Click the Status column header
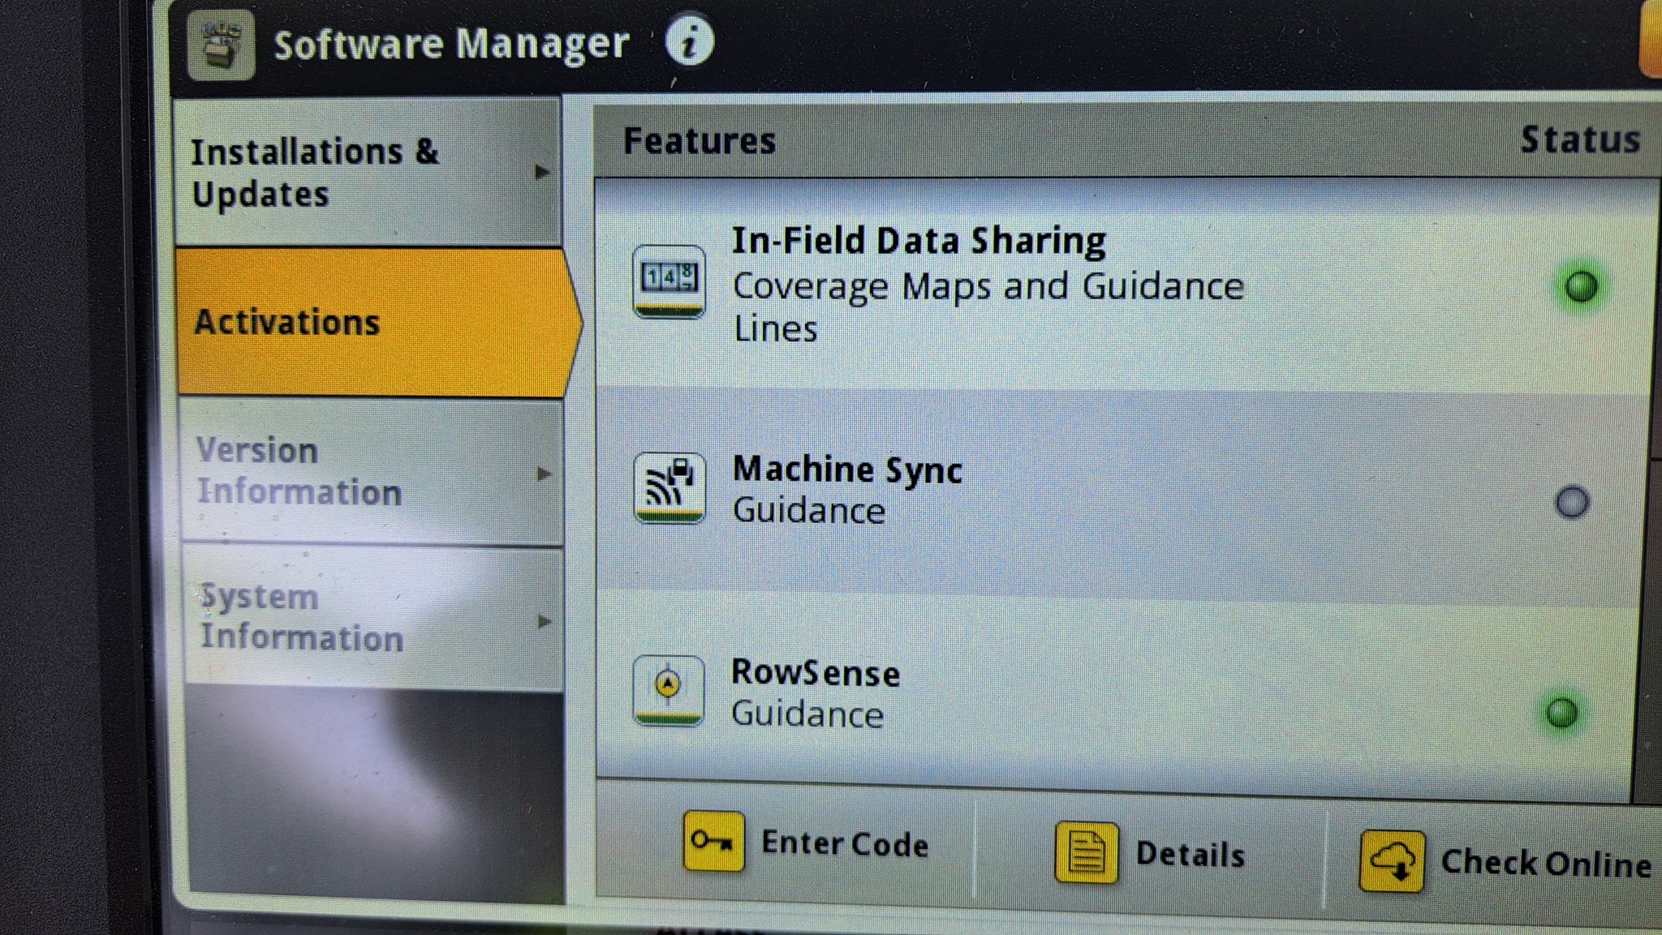 1580,139
